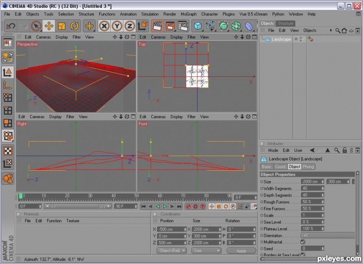The width and height of the screenshot is (363, 264).
Task: Click the Phong tag beside Landscape object
Action: (x=310, y=39)
